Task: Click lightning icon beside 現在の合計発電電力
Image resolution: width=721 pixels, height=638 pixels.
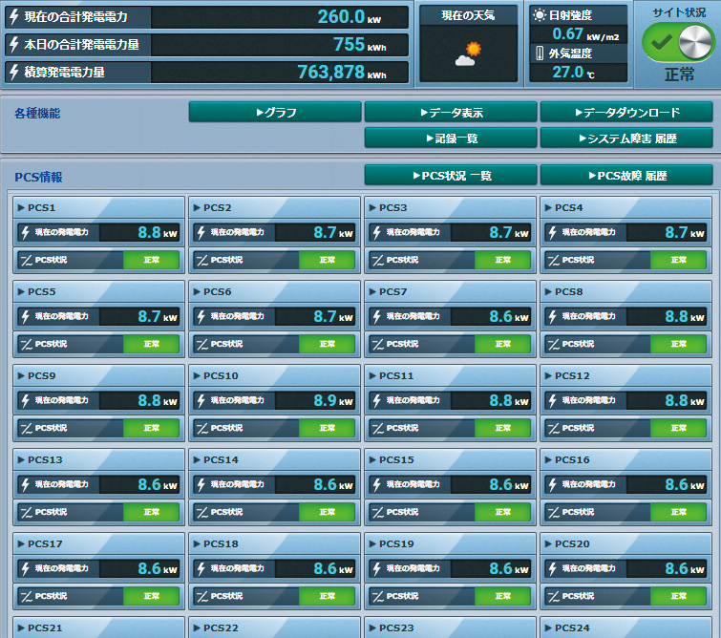Action: pos(14,16)
